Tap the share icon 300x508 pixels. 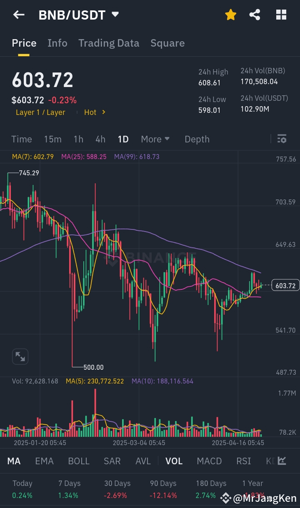coord(255,15)
